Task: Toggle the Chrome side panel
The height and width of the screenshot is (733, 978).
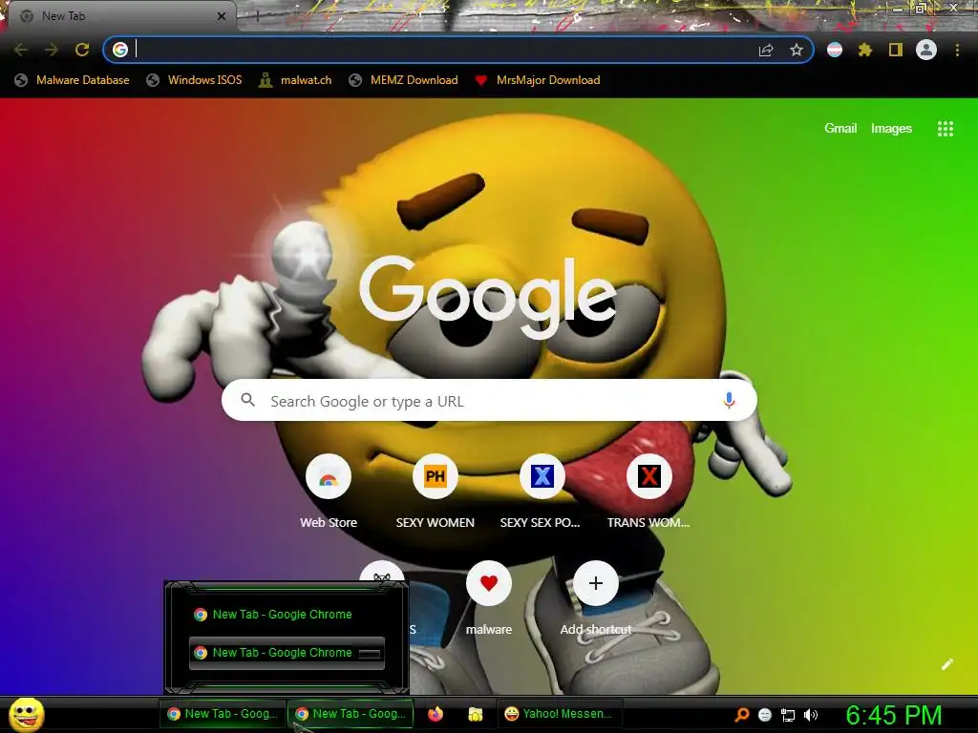Action: (x=896, y=50)
